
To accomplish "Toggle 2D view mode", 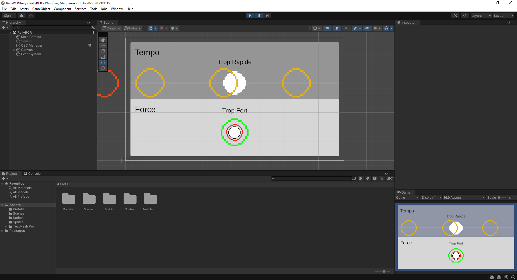I will click(327, 28).
